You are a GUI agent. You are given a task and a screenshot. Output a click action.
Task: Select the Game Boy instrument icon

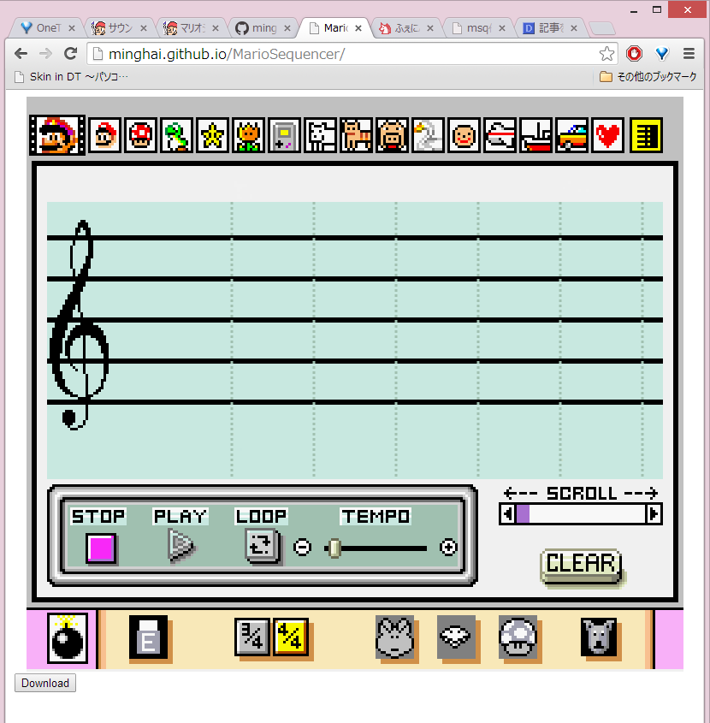[284, 135]
